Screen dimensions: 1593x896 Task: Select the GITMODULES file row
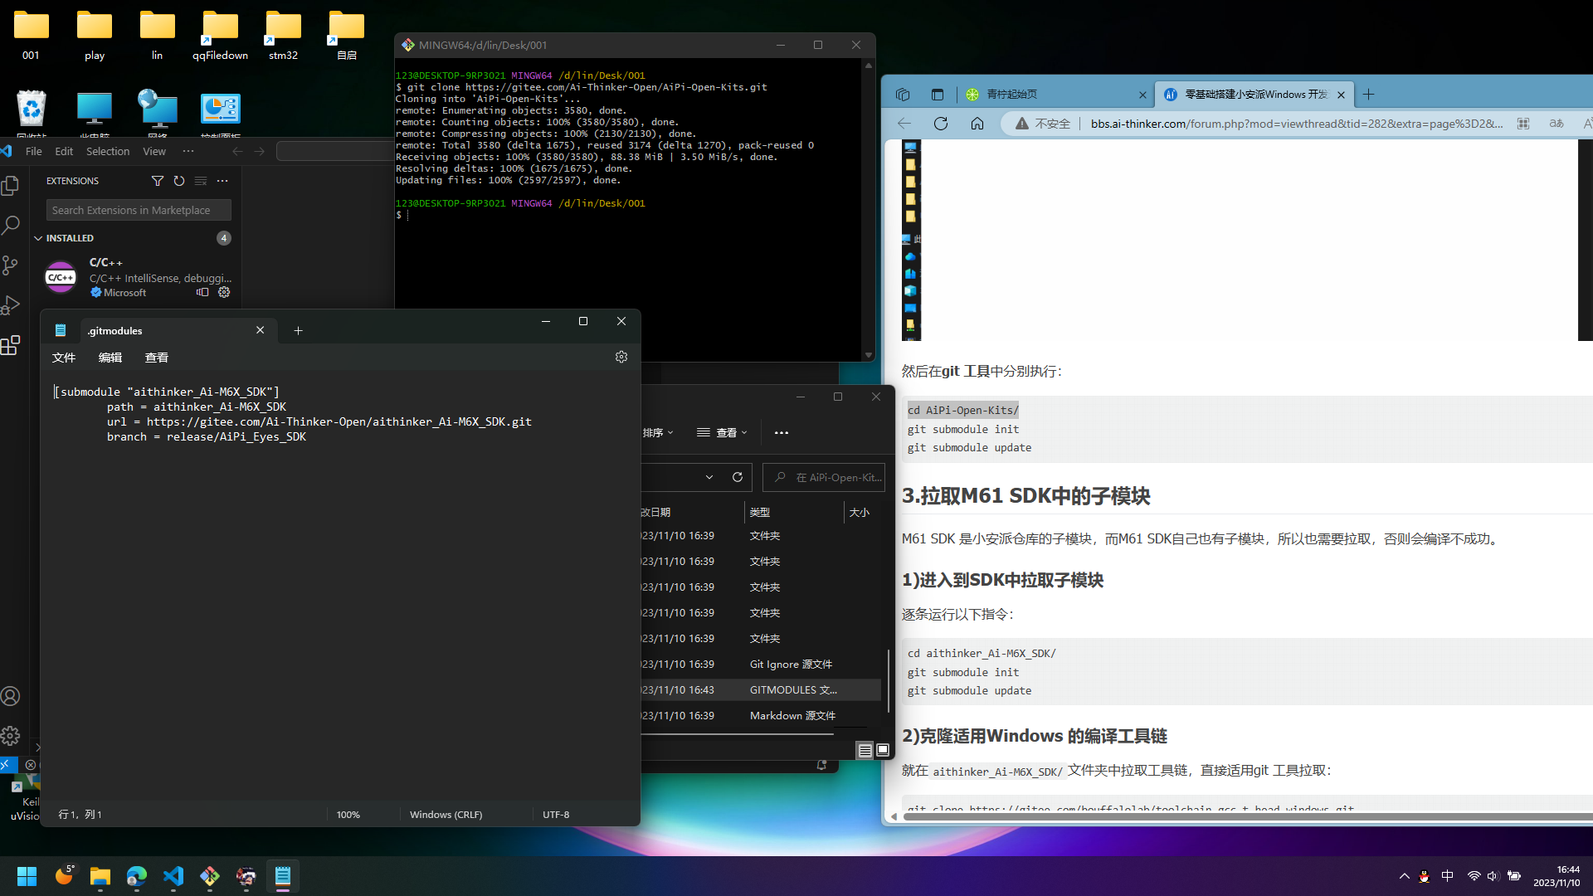pyautogui.click(x=761, y=690)
